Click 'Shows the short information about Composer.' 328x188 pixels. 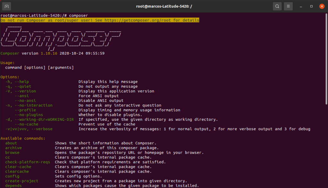(x=106, y=143)
